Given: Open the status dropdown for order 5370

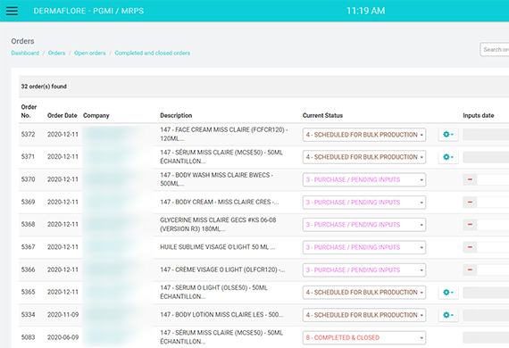Looking at the screenshot, I should pyautogui.click(x=364, y=179).
